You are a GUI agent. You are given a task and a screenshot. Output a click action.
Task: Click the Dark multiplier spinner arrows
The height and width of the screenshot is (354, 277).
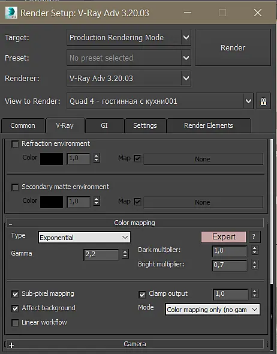(255, 250)
